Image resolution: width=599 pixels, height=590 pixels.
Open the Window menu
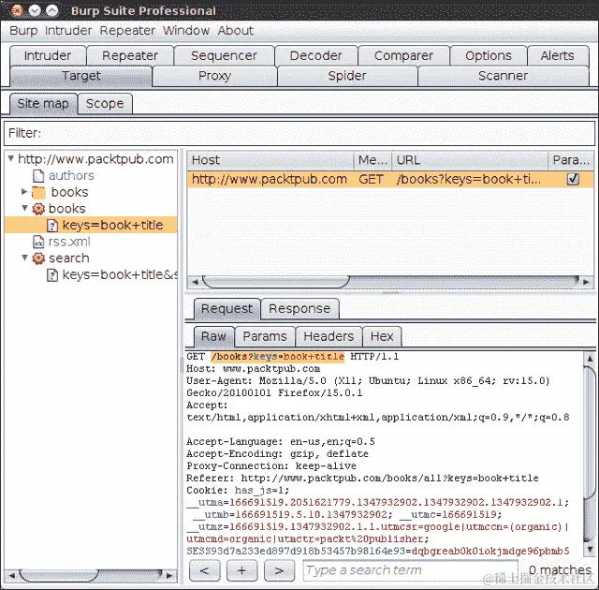[186, 31]
